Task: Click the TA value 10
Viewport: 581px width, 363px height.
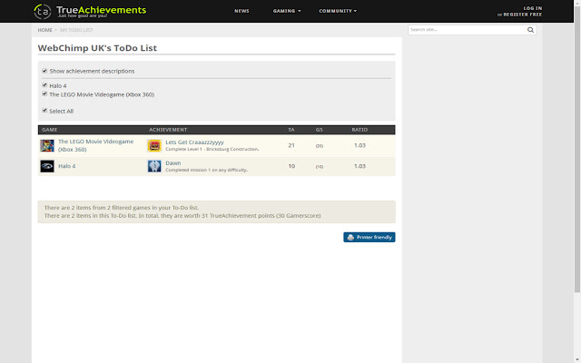Action: coord(291,166)
